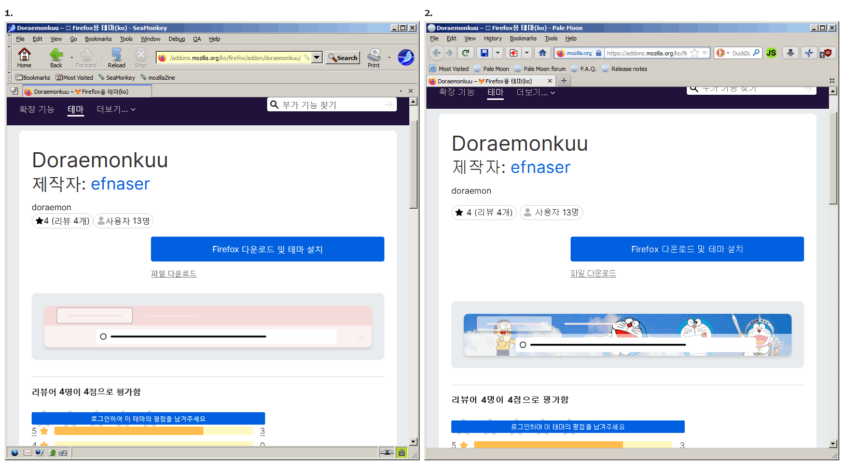Open new tab icon left of SeaMonkey tab
This screenshot has height=465, width=844.
point(14,91)
